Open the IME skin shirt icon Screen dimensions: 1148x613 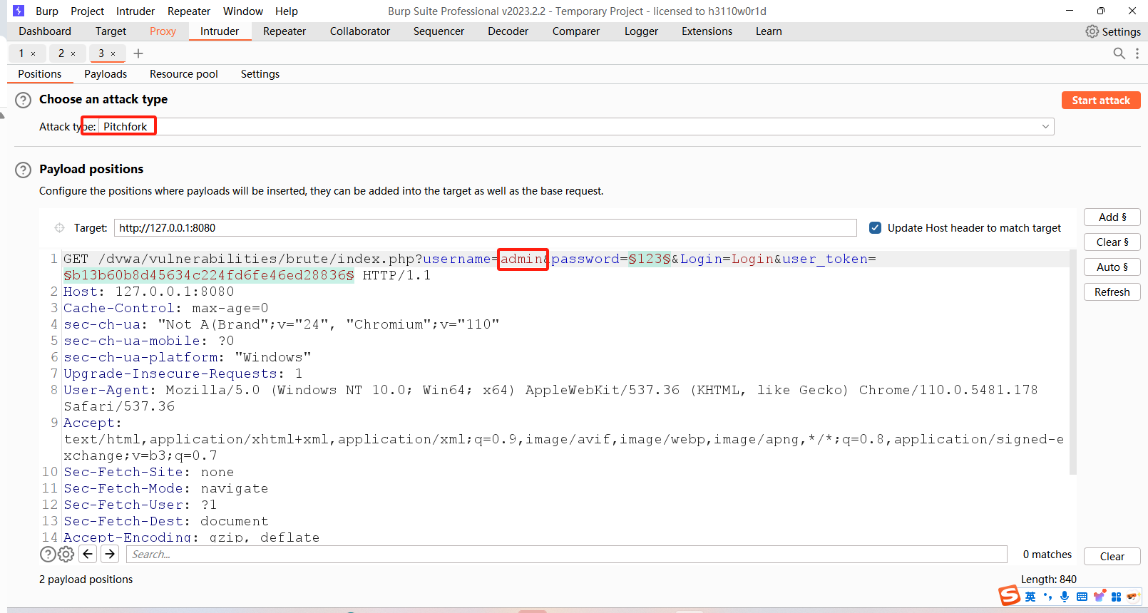point(1100,596)
